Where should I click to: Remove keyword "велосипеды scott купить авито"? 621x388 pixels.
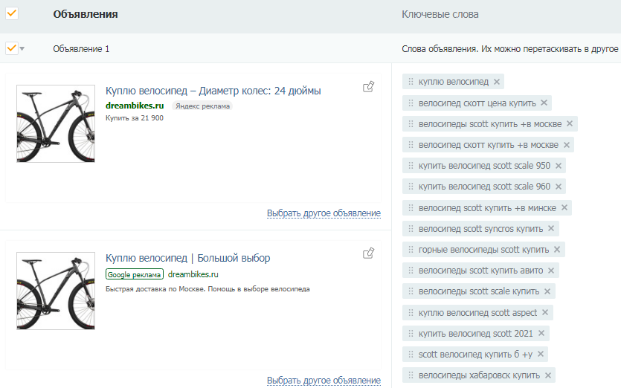click(551, 271)
